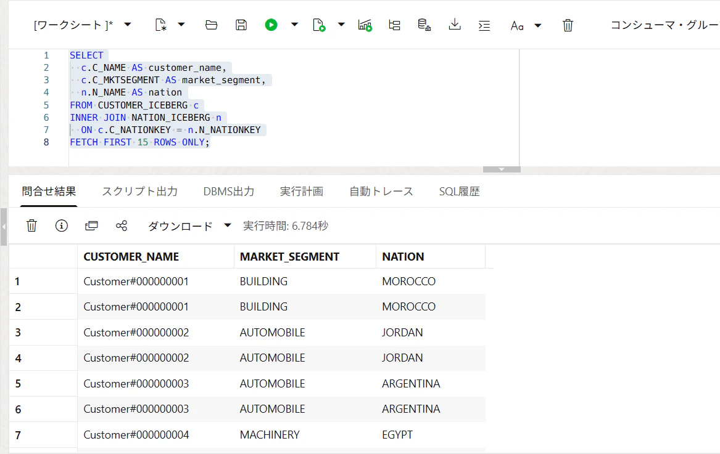Click the download editor content icon
This screenshot has width=720, height=454.
point(455,25)
